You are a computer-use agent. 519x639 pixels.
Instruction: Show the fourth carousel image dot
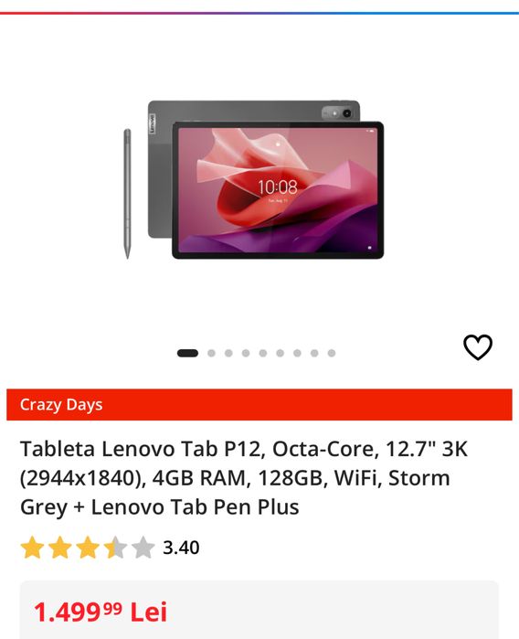246,353
